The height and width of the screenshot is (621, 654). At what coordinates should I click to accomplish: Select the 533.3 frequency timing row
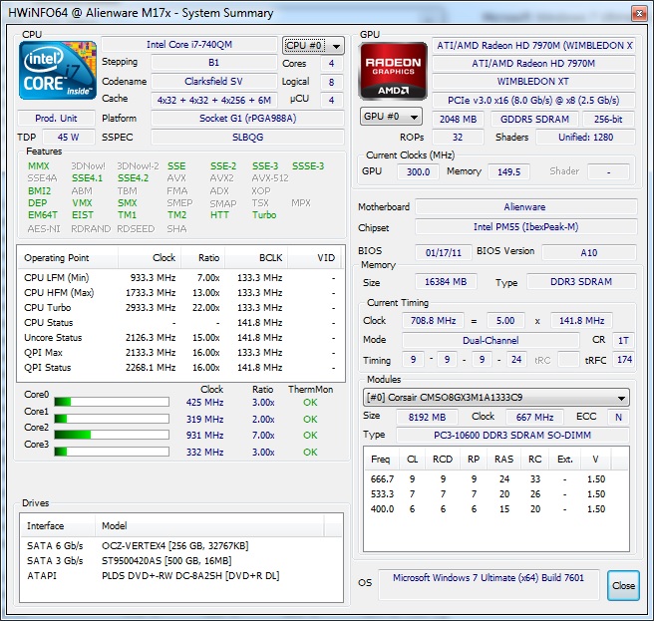click(x=495, y=494)
